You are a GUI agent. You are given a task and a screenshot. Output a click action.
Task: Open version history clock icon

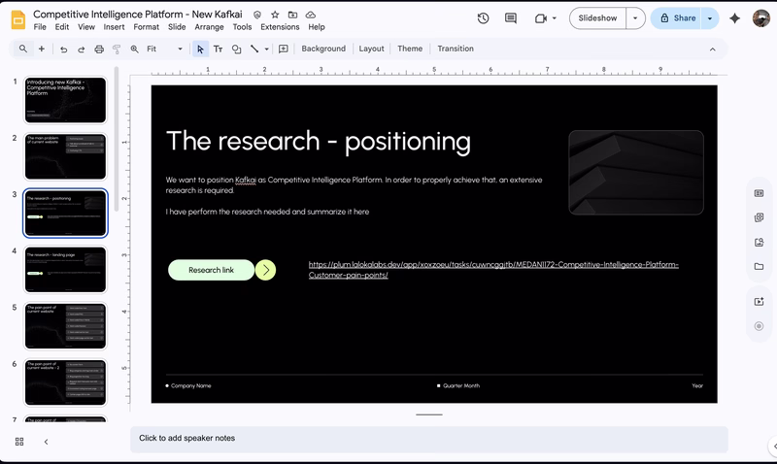pos(483,18)
